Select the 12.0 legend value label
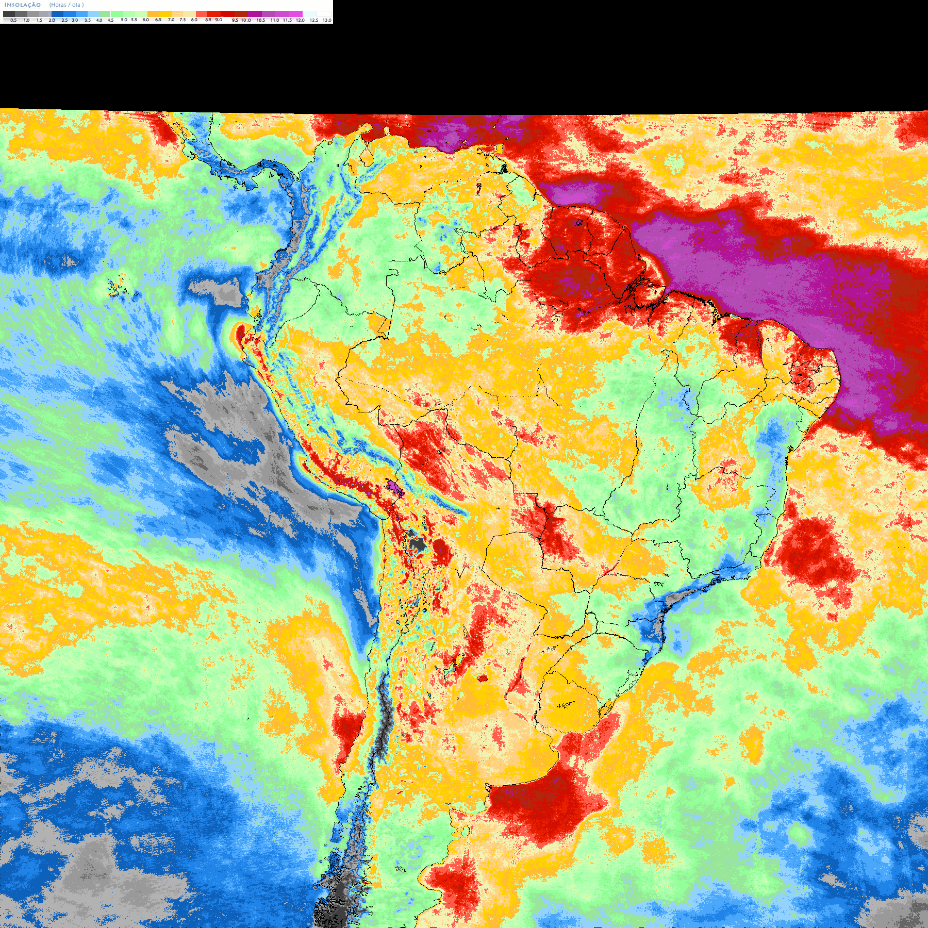The width and height of the screenshot is (928, 928). (300, 20)
